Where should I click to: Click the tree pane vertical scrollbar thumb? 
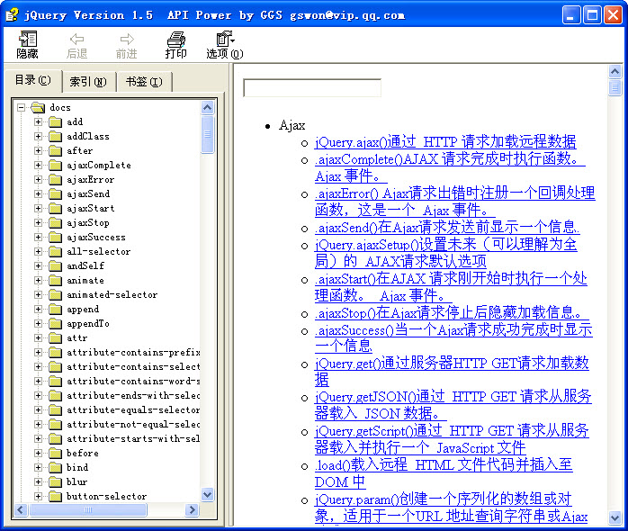[x=208, y=134]
